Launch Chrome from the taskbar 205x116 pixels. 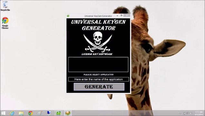[x=31, y=113]
